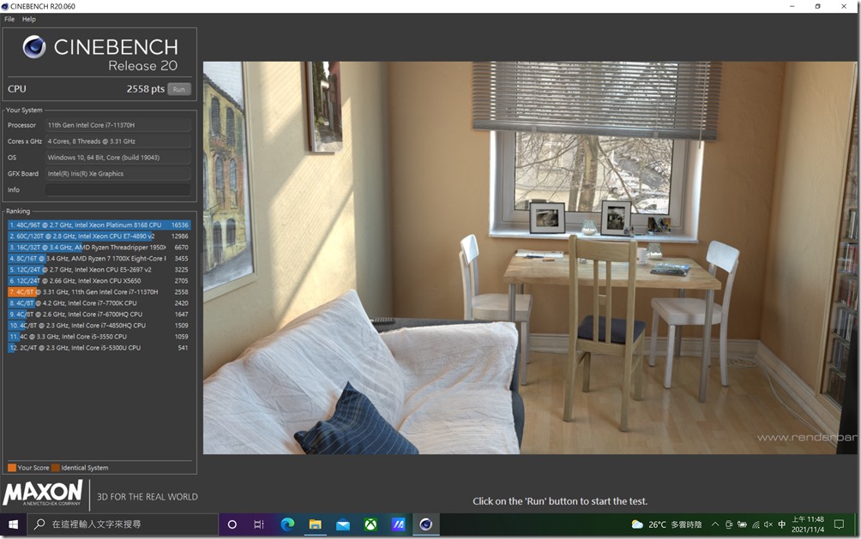
Task: Select the Cinebench icon on the taskbar
Action: (x=425, y=524)
